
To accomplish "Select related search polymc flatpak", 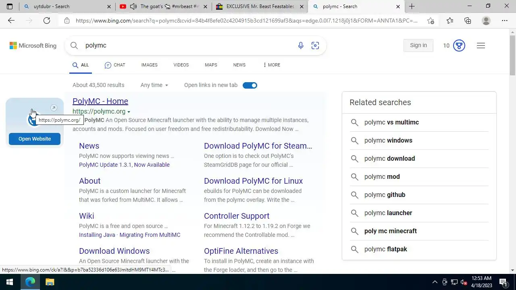I will pos(419,249).
